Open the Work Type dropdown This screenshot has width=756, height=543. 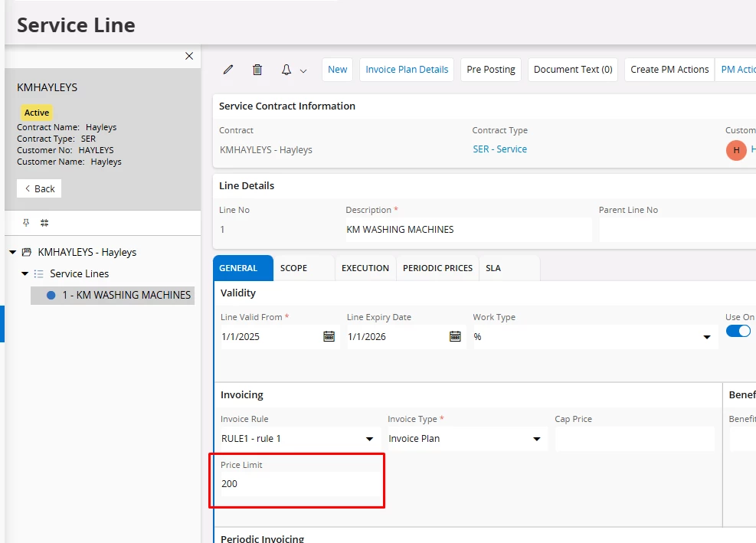[705, 337]
